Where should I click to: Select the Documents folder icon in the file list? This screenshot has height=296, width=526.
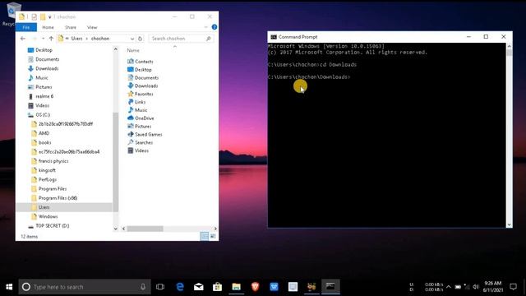(x=131, y=77)
